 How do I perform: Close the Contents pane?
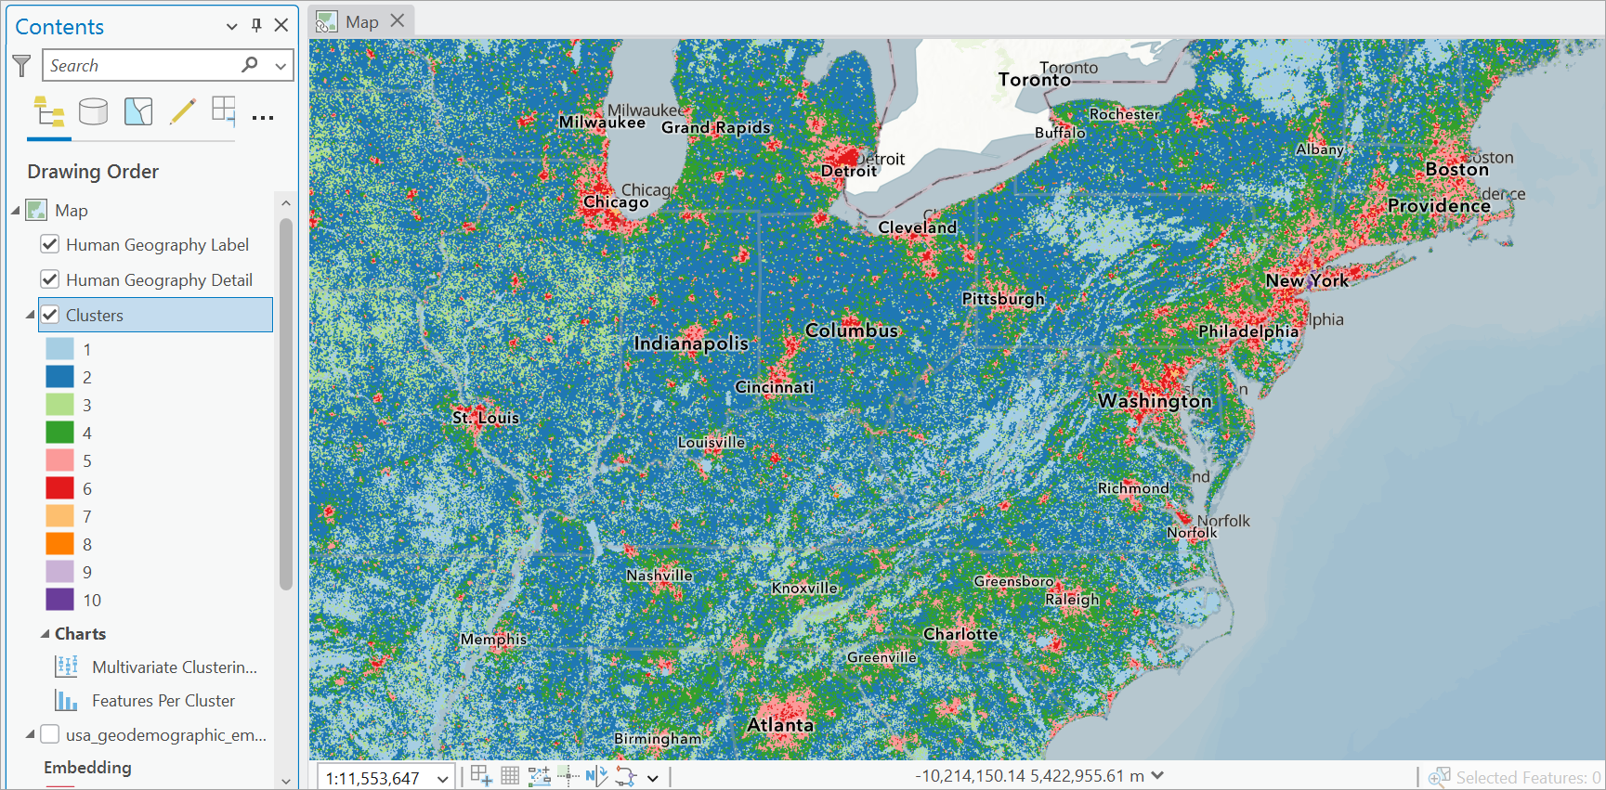tap(281, 26)
